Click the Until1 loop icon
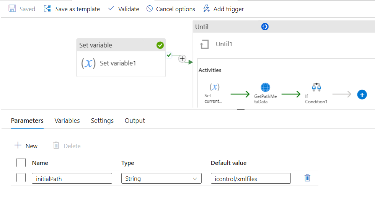 (204, 44)
